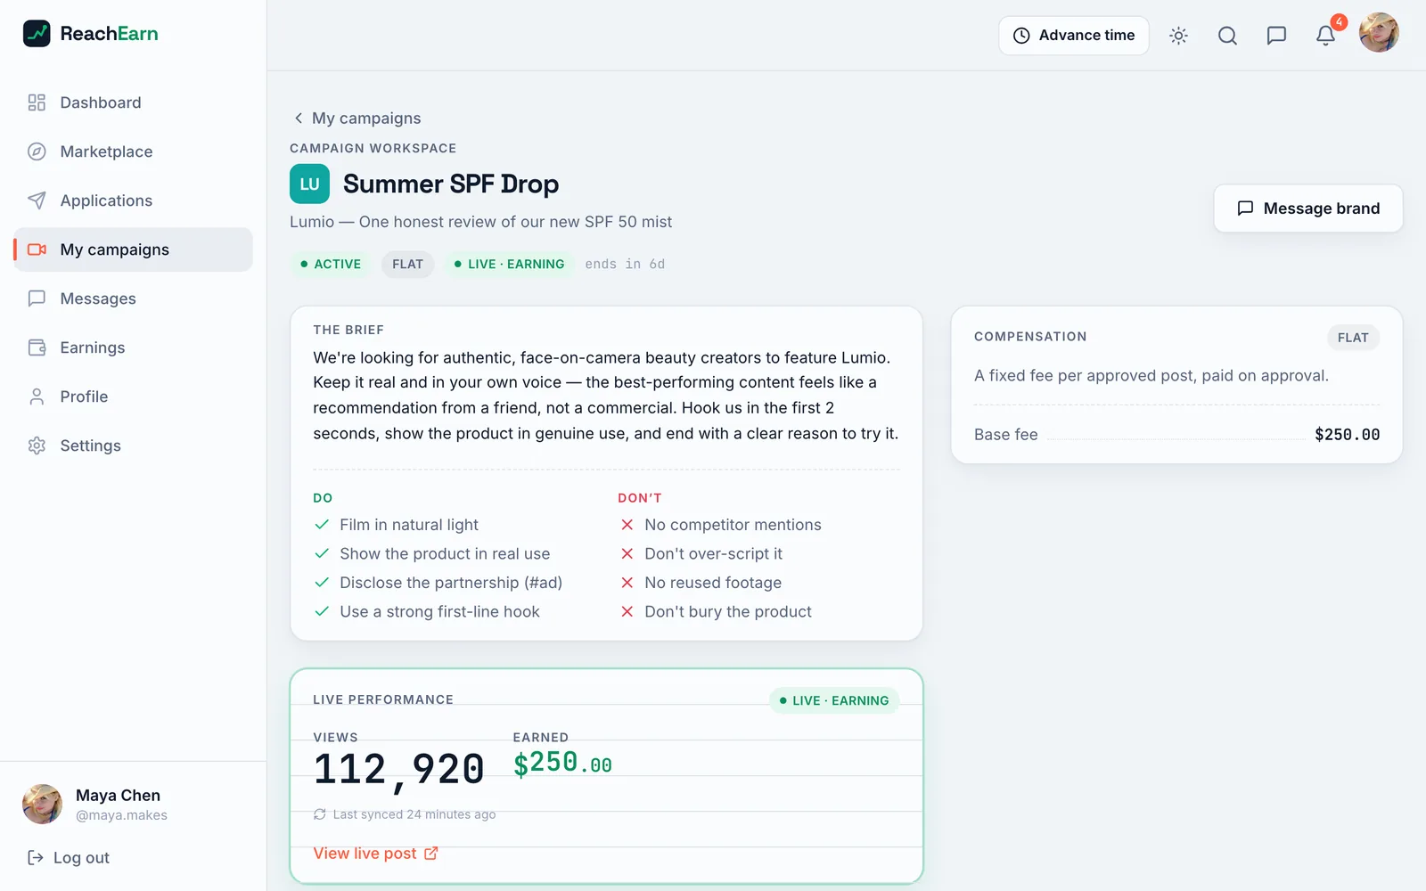
Task: Click Message brand button
Action: (1307, 208)
